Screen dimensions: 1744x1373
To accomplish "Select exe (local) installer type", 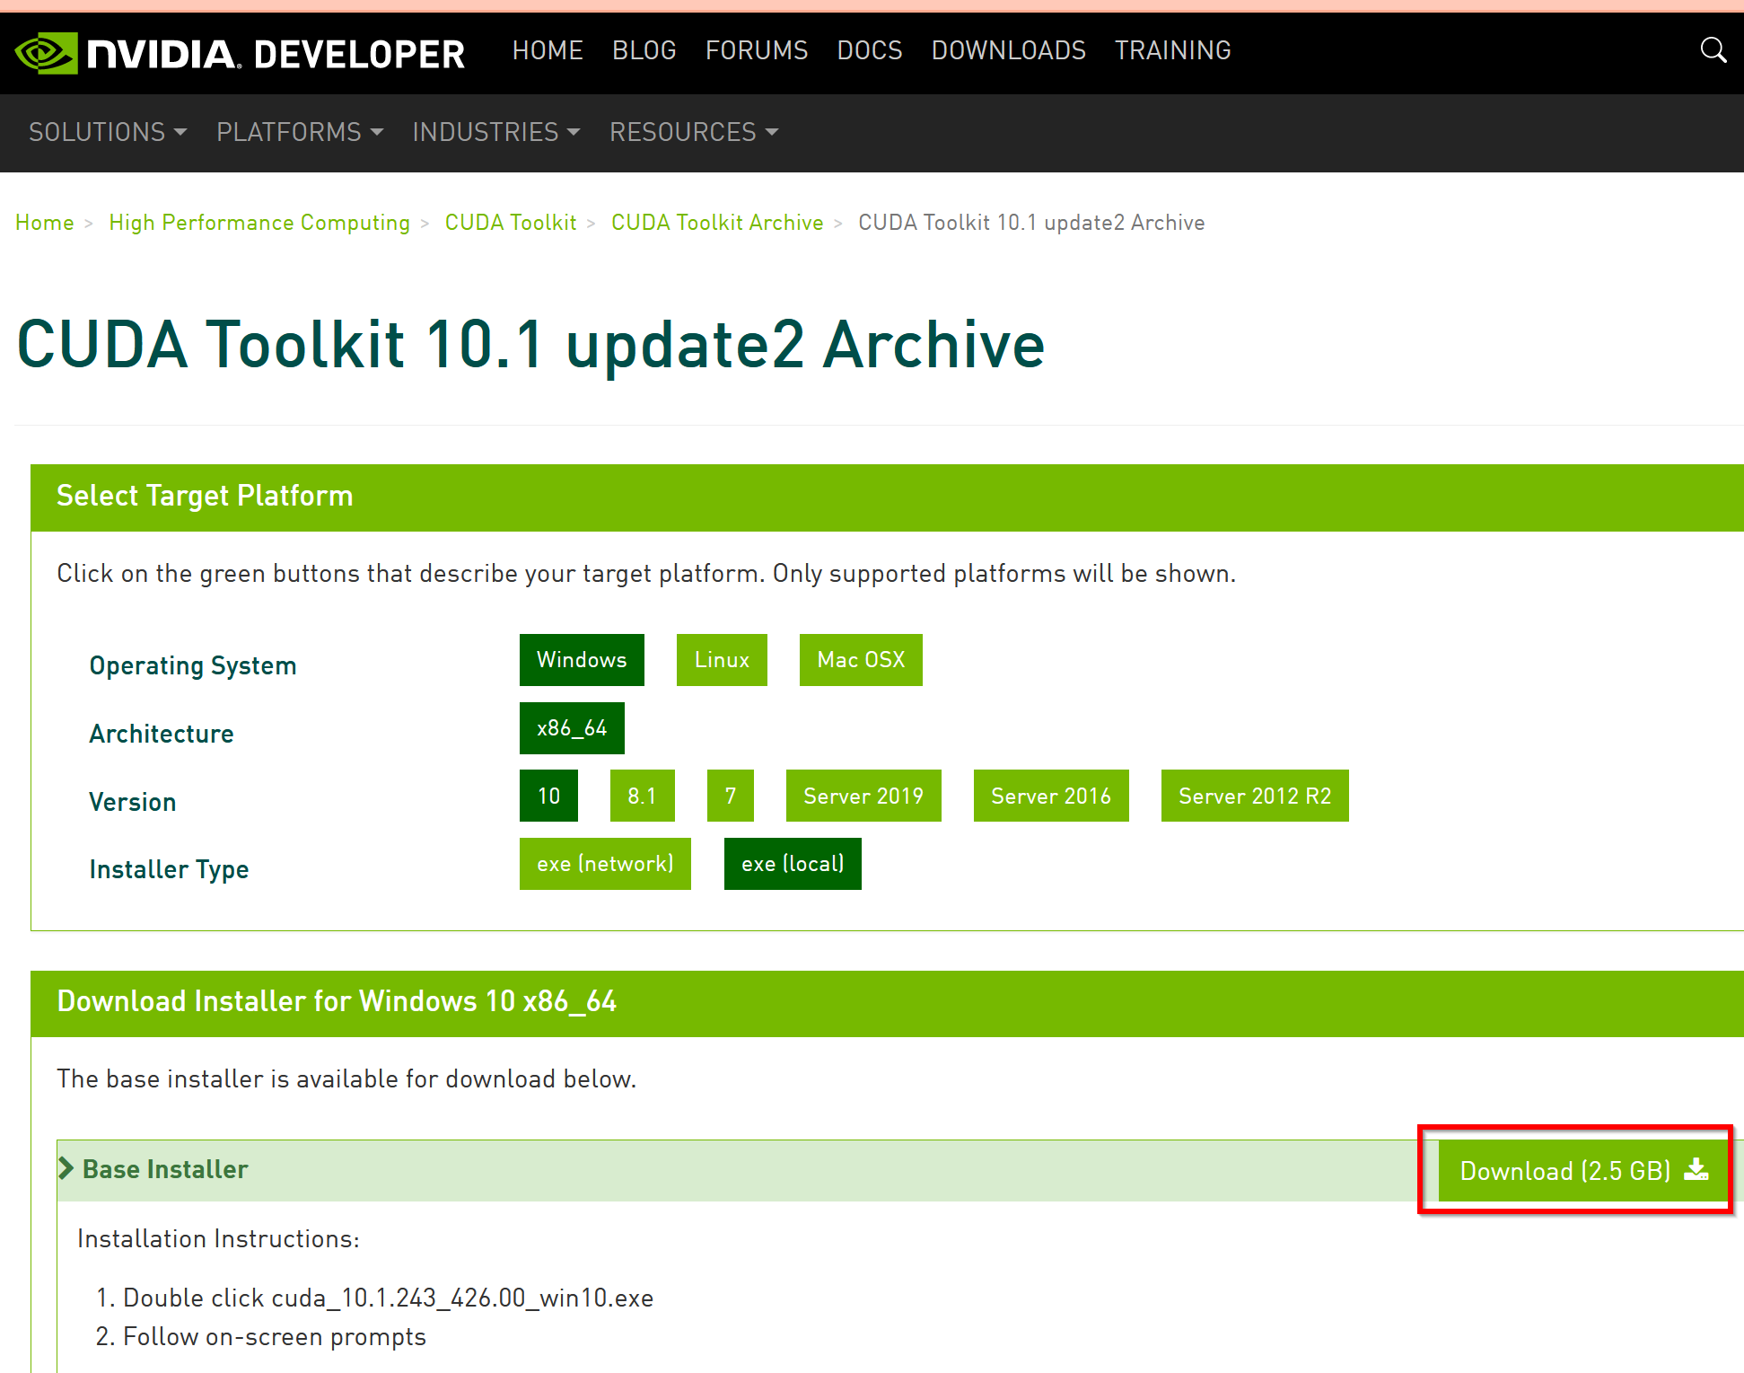I will 793,864.
